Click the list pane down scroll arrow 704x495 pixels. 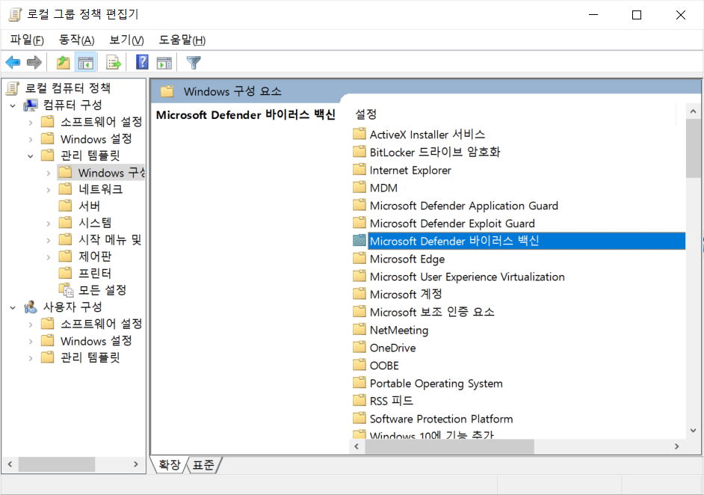coord(693,430)
